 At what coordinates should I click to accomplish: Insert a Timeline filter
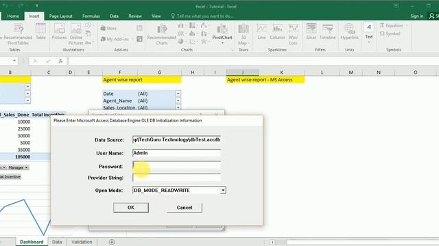[x=327, y=31]
